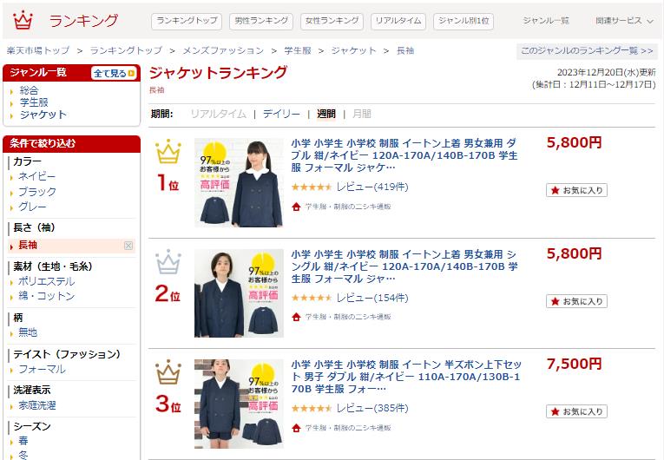Expand the 関連サービス dropdown
This screenshot has height=460, width=664.
624,20
